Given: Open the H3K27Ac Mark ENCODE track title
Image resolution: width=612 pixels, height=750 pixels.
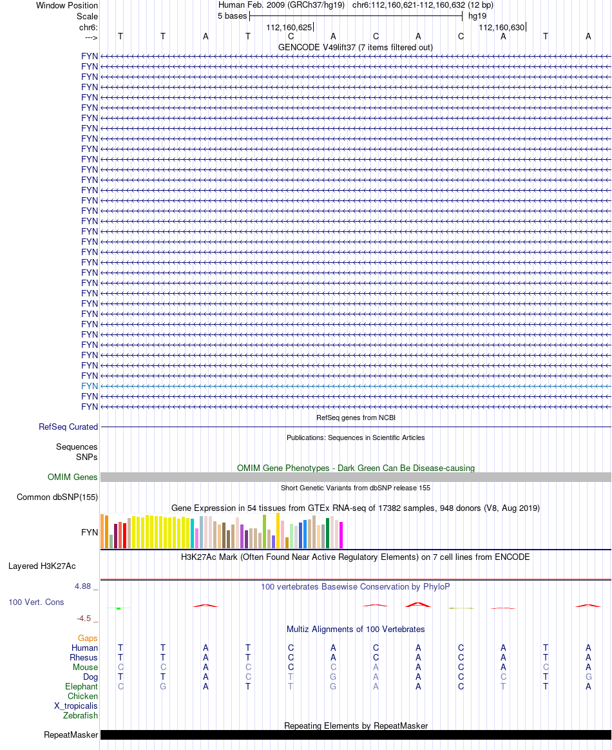Looking at the screenshot, I should tap(355, 557).
